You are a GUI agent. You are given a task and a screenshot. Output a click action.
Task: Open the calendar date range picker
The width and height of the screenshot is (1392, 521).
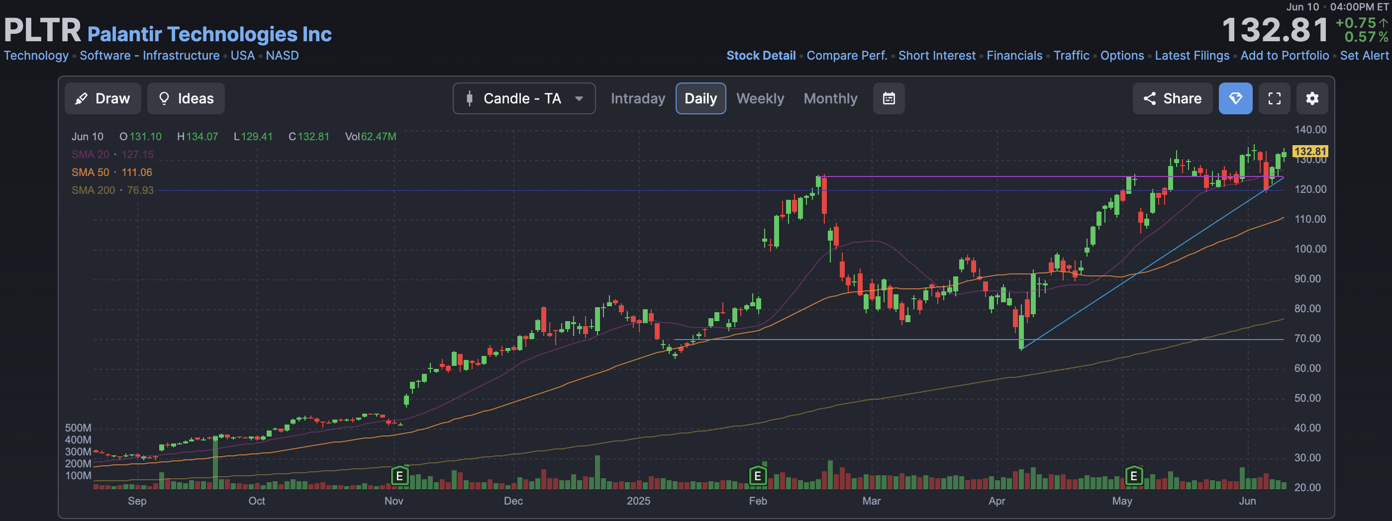click(889, 98)
